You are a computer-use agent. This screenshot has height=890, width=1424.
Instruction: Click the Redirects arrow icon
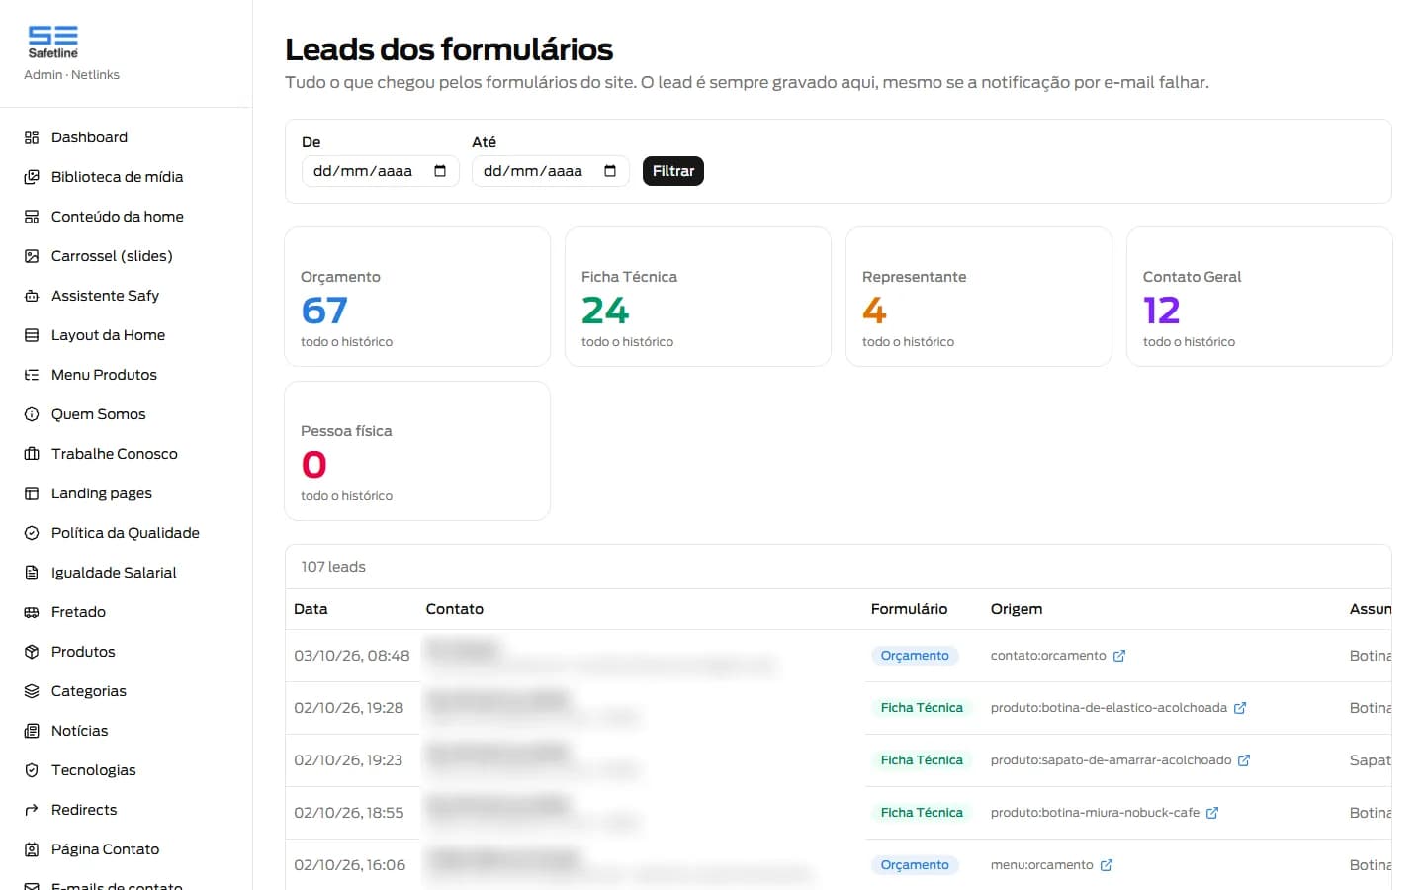pos(32,810)
